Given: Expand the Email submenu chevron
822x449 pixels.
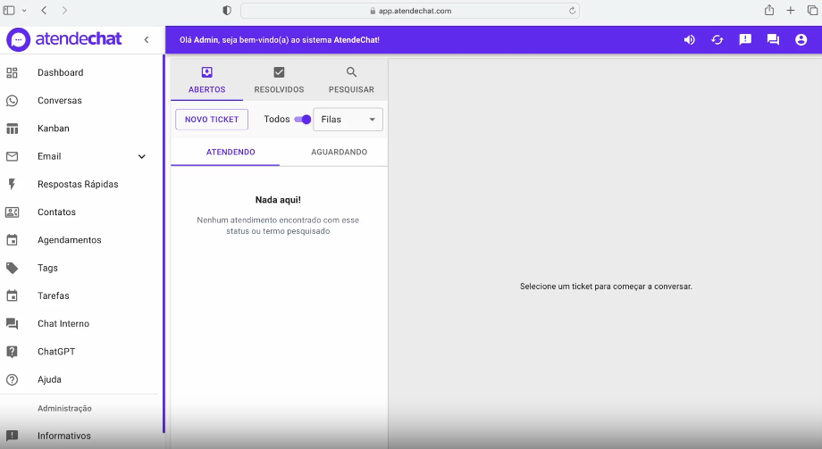Looking at the screenshot, I should click(141, 157).
